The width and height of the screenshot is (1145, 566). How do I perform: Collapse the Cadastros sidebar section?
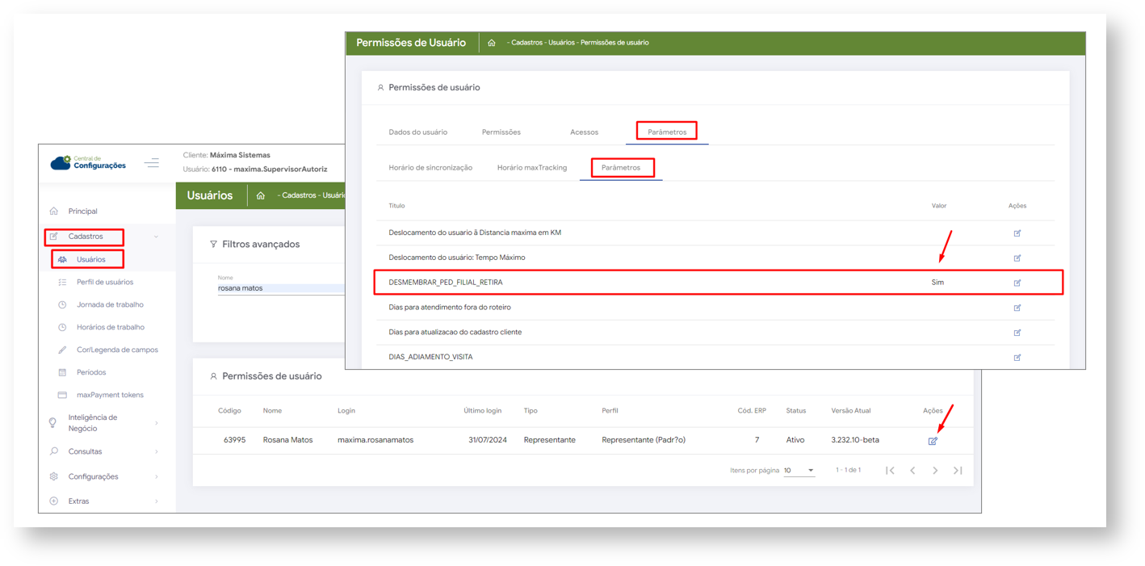pos(156,237)
